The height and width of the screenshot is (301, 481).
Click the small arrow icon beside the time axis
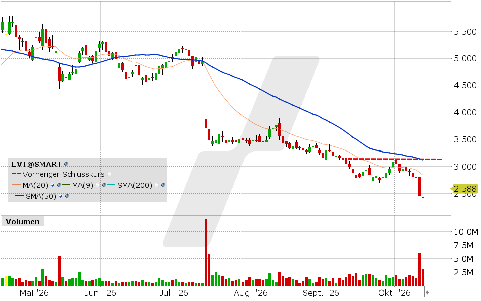point(427,292)
